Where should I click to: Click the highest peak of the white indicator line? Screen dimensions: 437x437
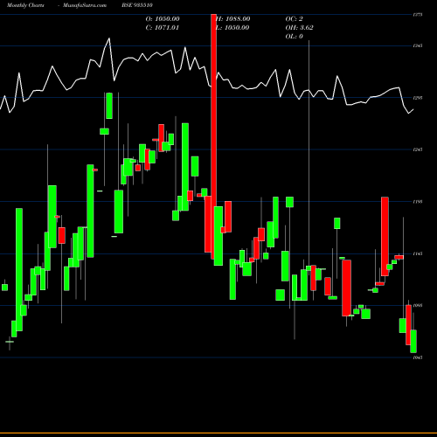[109, 38]
